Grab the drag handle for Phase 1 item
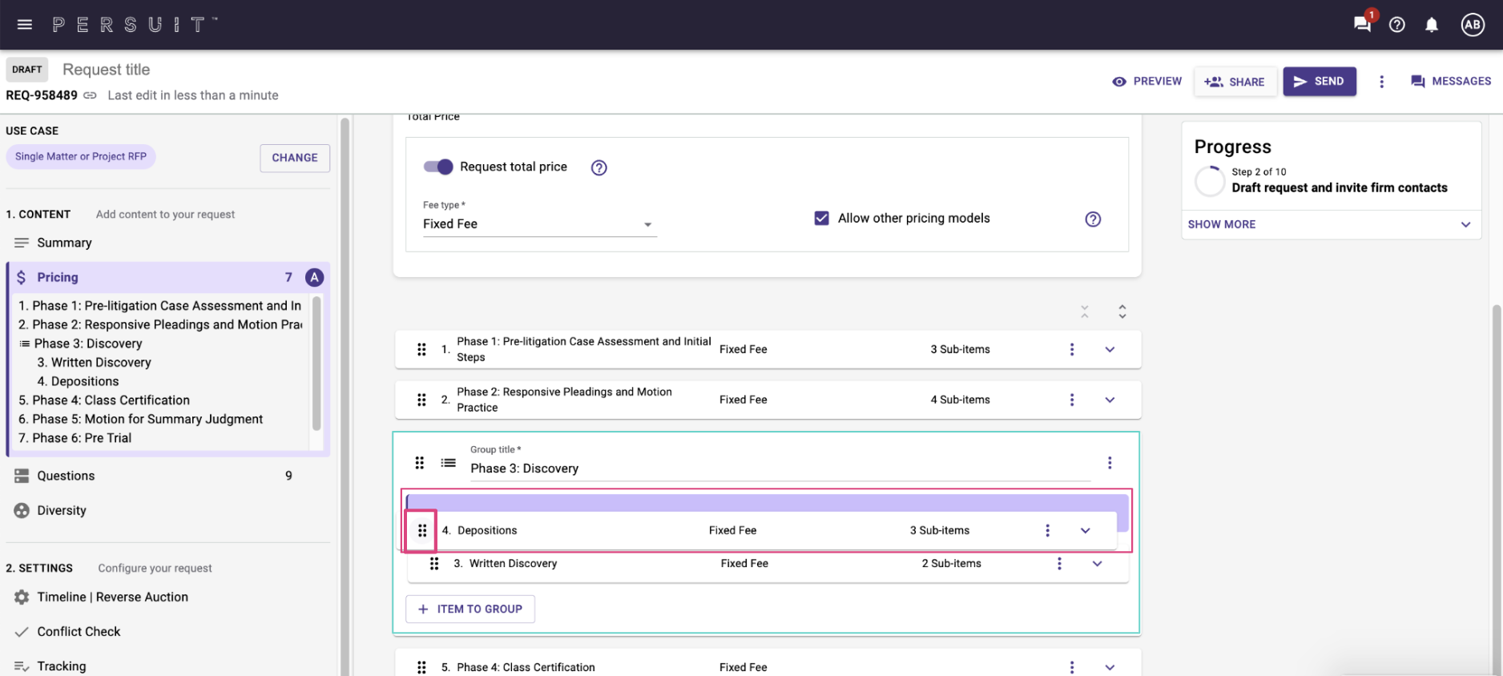 [x=421, y=349]
